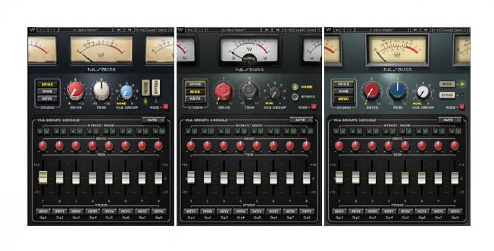Screen dimensions: 494x251
Task: Click red Hide button in Nevo Master plugin
Action: (462, 107)
